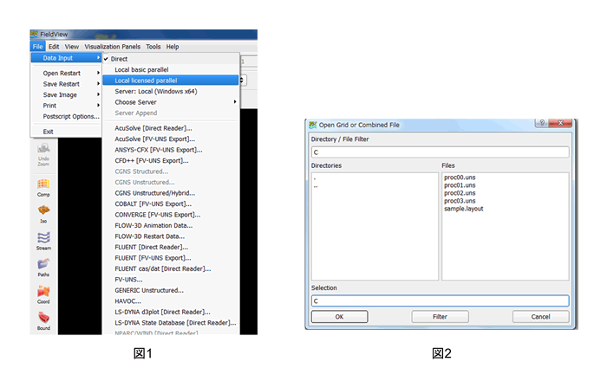The width and height of the screenshot is (607, 381).
Task: Select FLUENT [Direct Reader] menu entry
Action: (x=154, y=247)
